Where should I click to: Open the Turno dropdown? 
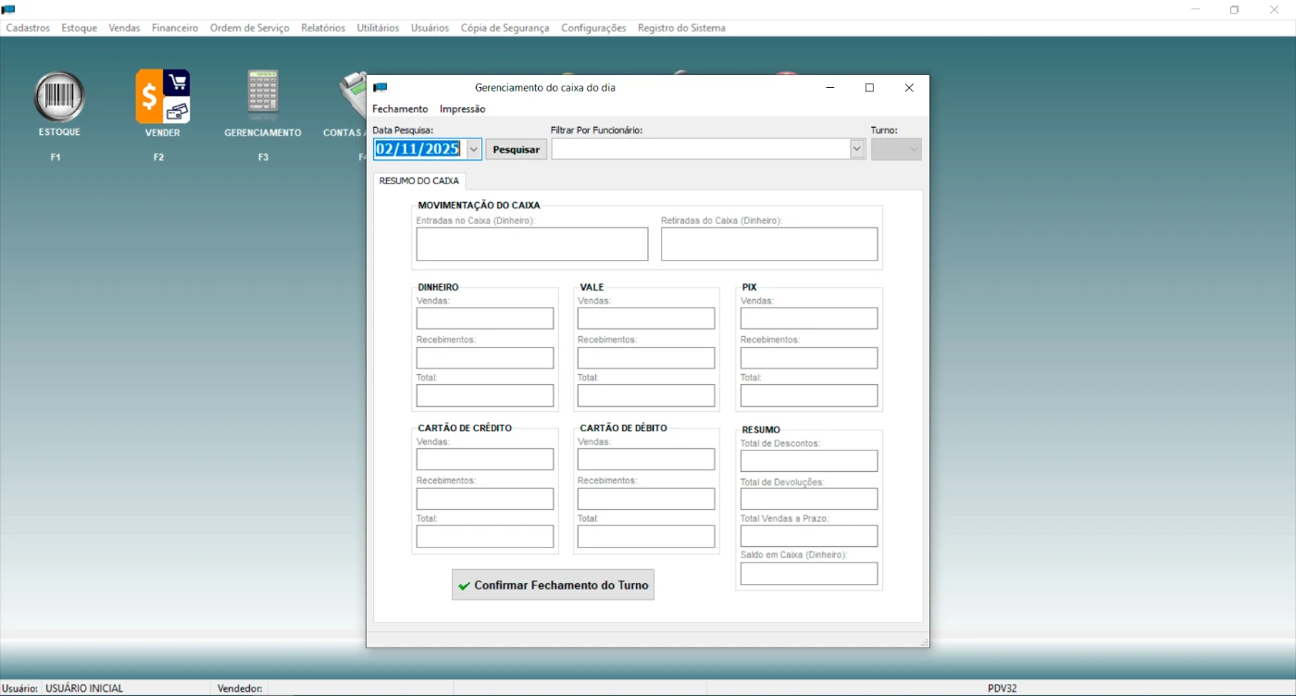tap(914, 149)
